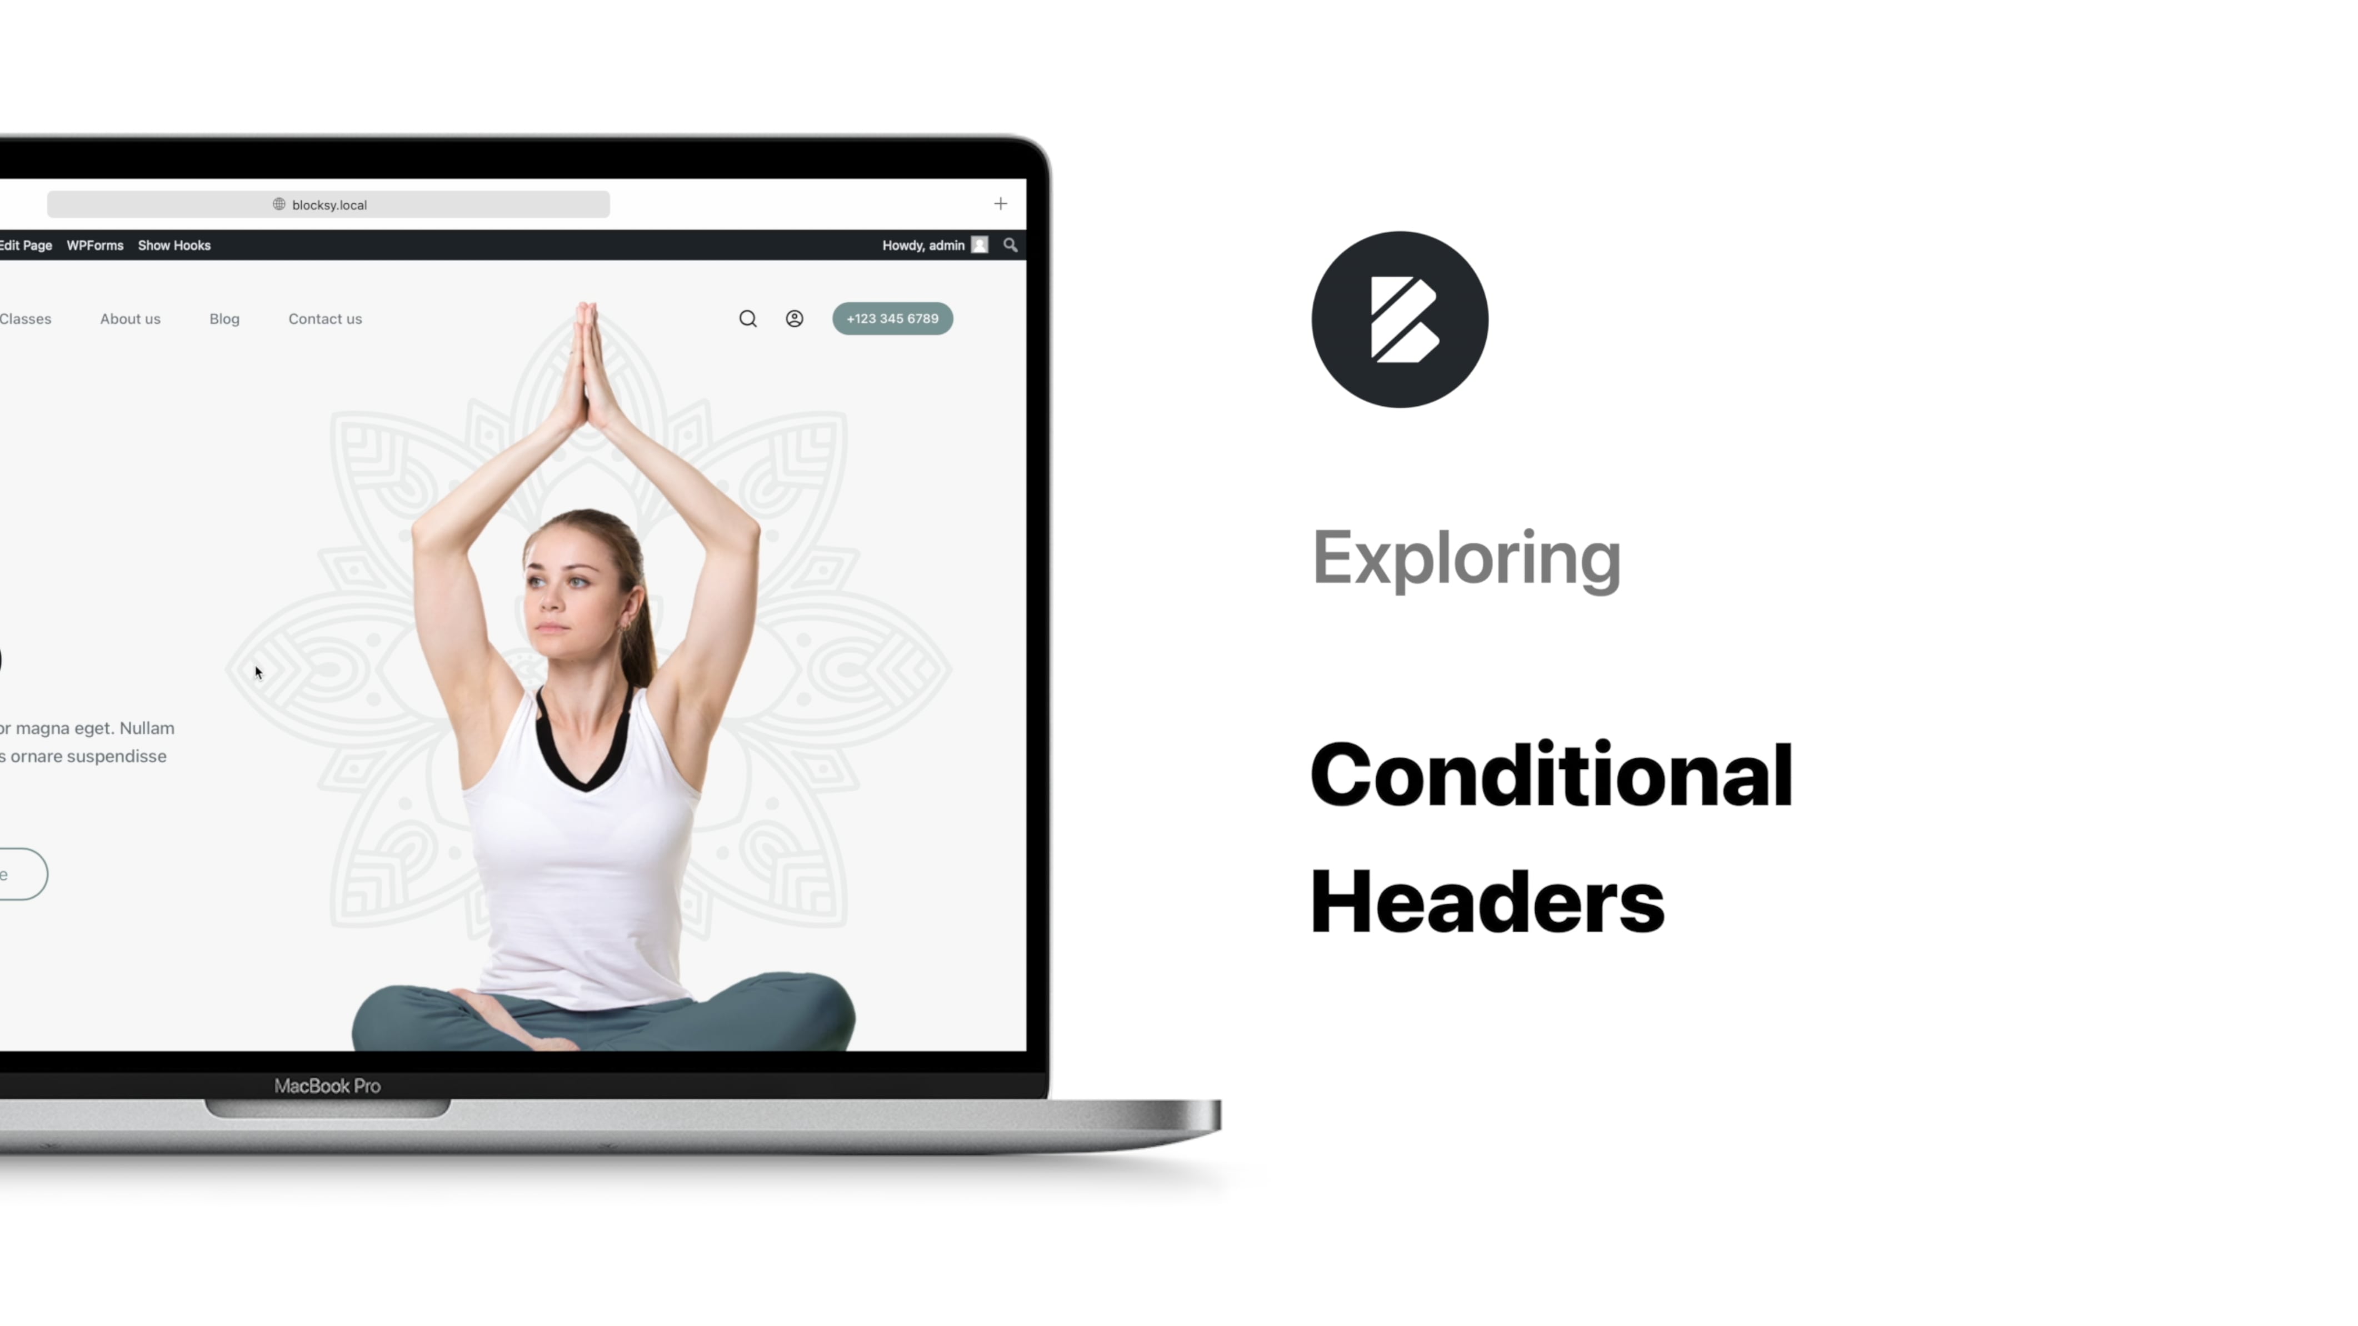Expand the Classes navigation dropdown
This screenshot has height=1326, width=2358.
point(24,317)
